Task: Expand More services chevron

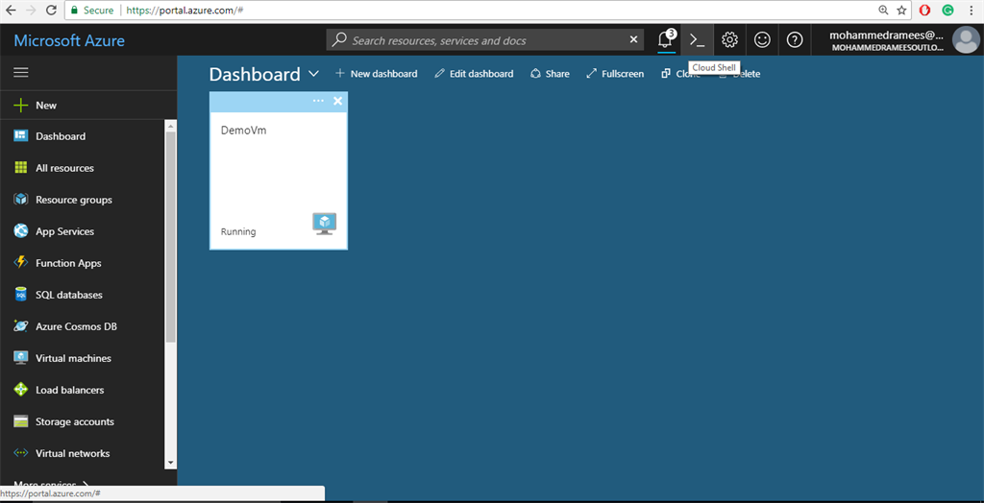Action: (86, 484)
